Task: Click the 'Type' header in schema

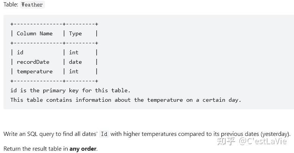Action: coord(75,34)
